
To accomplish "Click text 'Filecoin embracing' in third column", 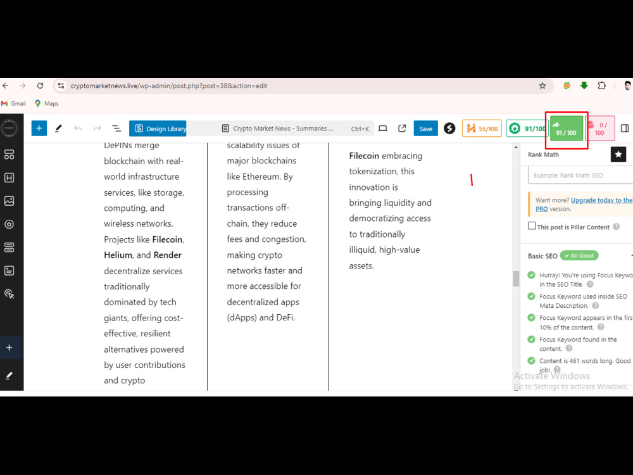I will [385, 156].
